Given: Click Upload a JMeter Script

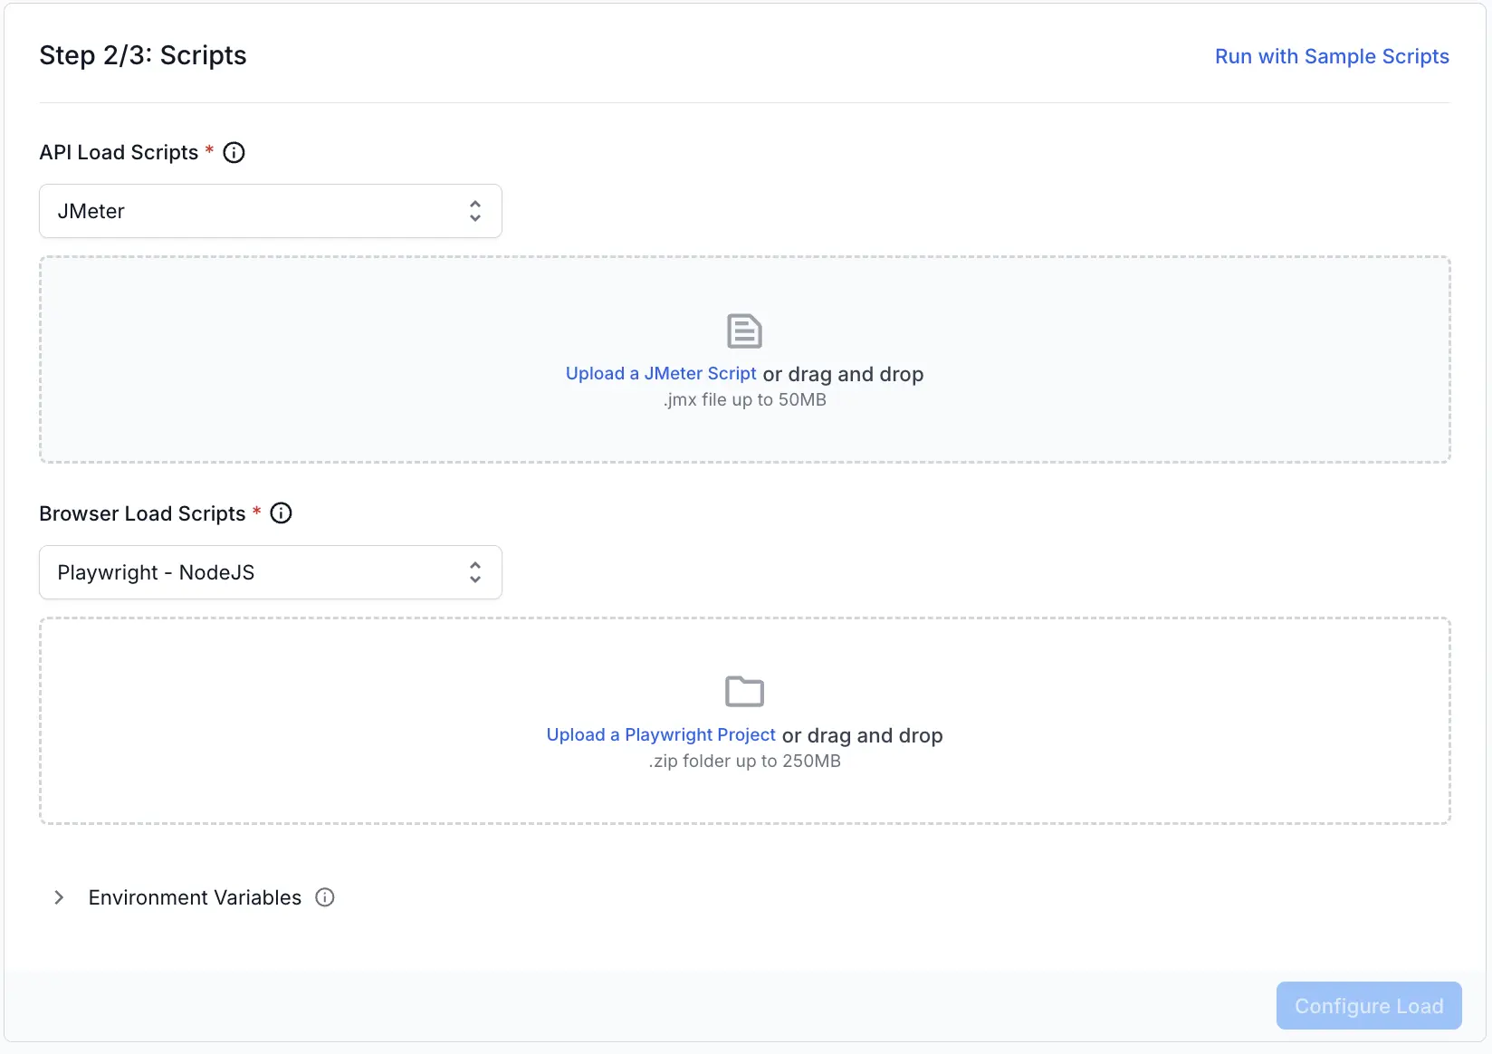Looking at the screenshot, I should point(660,373).
